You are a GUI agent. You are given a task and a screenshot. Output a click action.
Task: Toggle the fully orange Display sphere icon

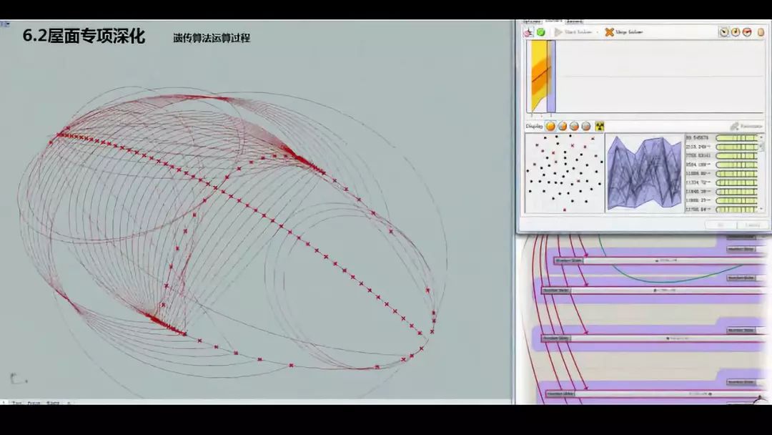[550, 126]
